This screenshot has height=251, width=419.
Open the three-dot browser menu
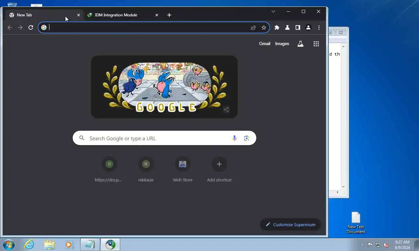pos(319,27)
